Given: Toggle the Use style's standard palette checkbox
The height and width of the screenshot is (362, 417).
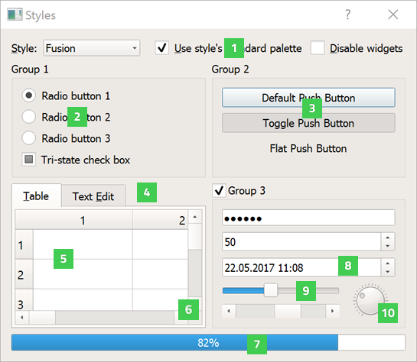Looking at the screenshot, I should (162, 48).
